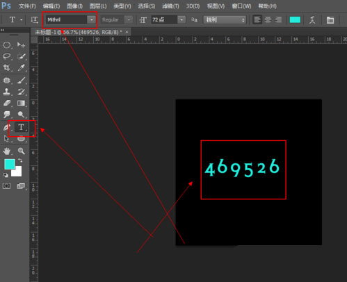Select the Zoom magnifier tool

pos(21,151)
